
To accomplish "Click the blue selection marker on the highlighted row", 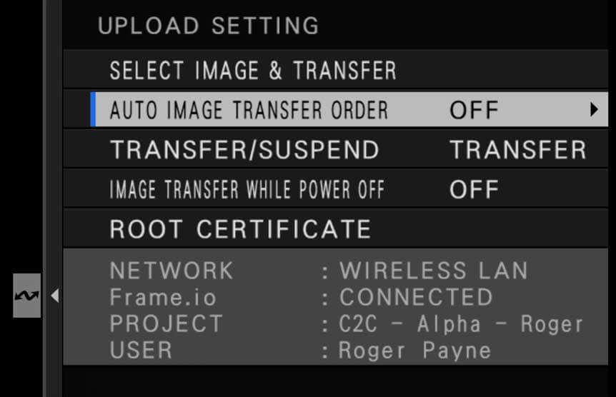I will click(x=94, y=110).
